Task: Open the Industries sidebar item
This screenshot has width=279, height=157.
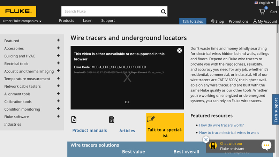Action: (x=13, y=125)
